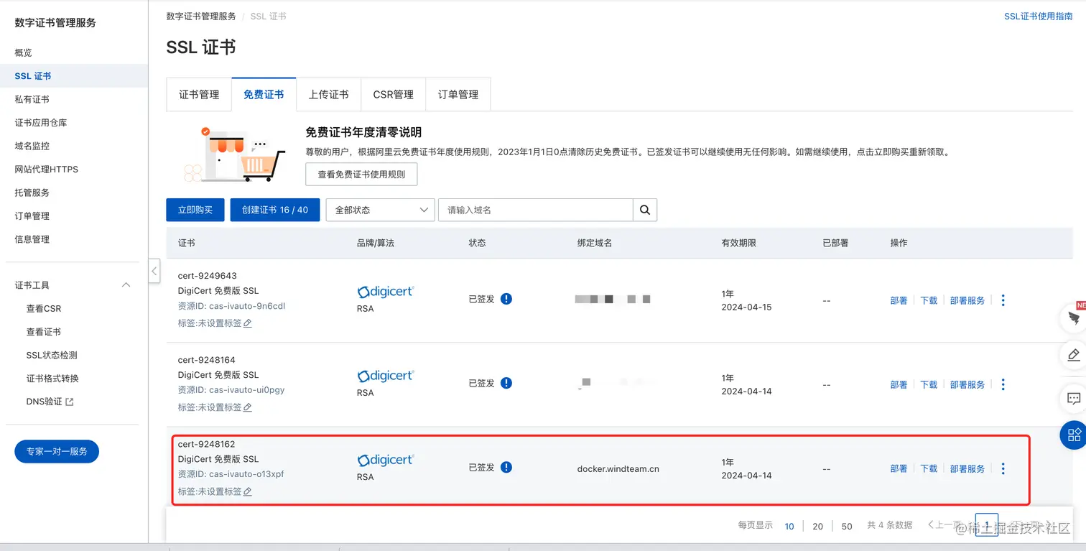
Task: Open the 查看证书 tool
Action: [x=44, y=332]
